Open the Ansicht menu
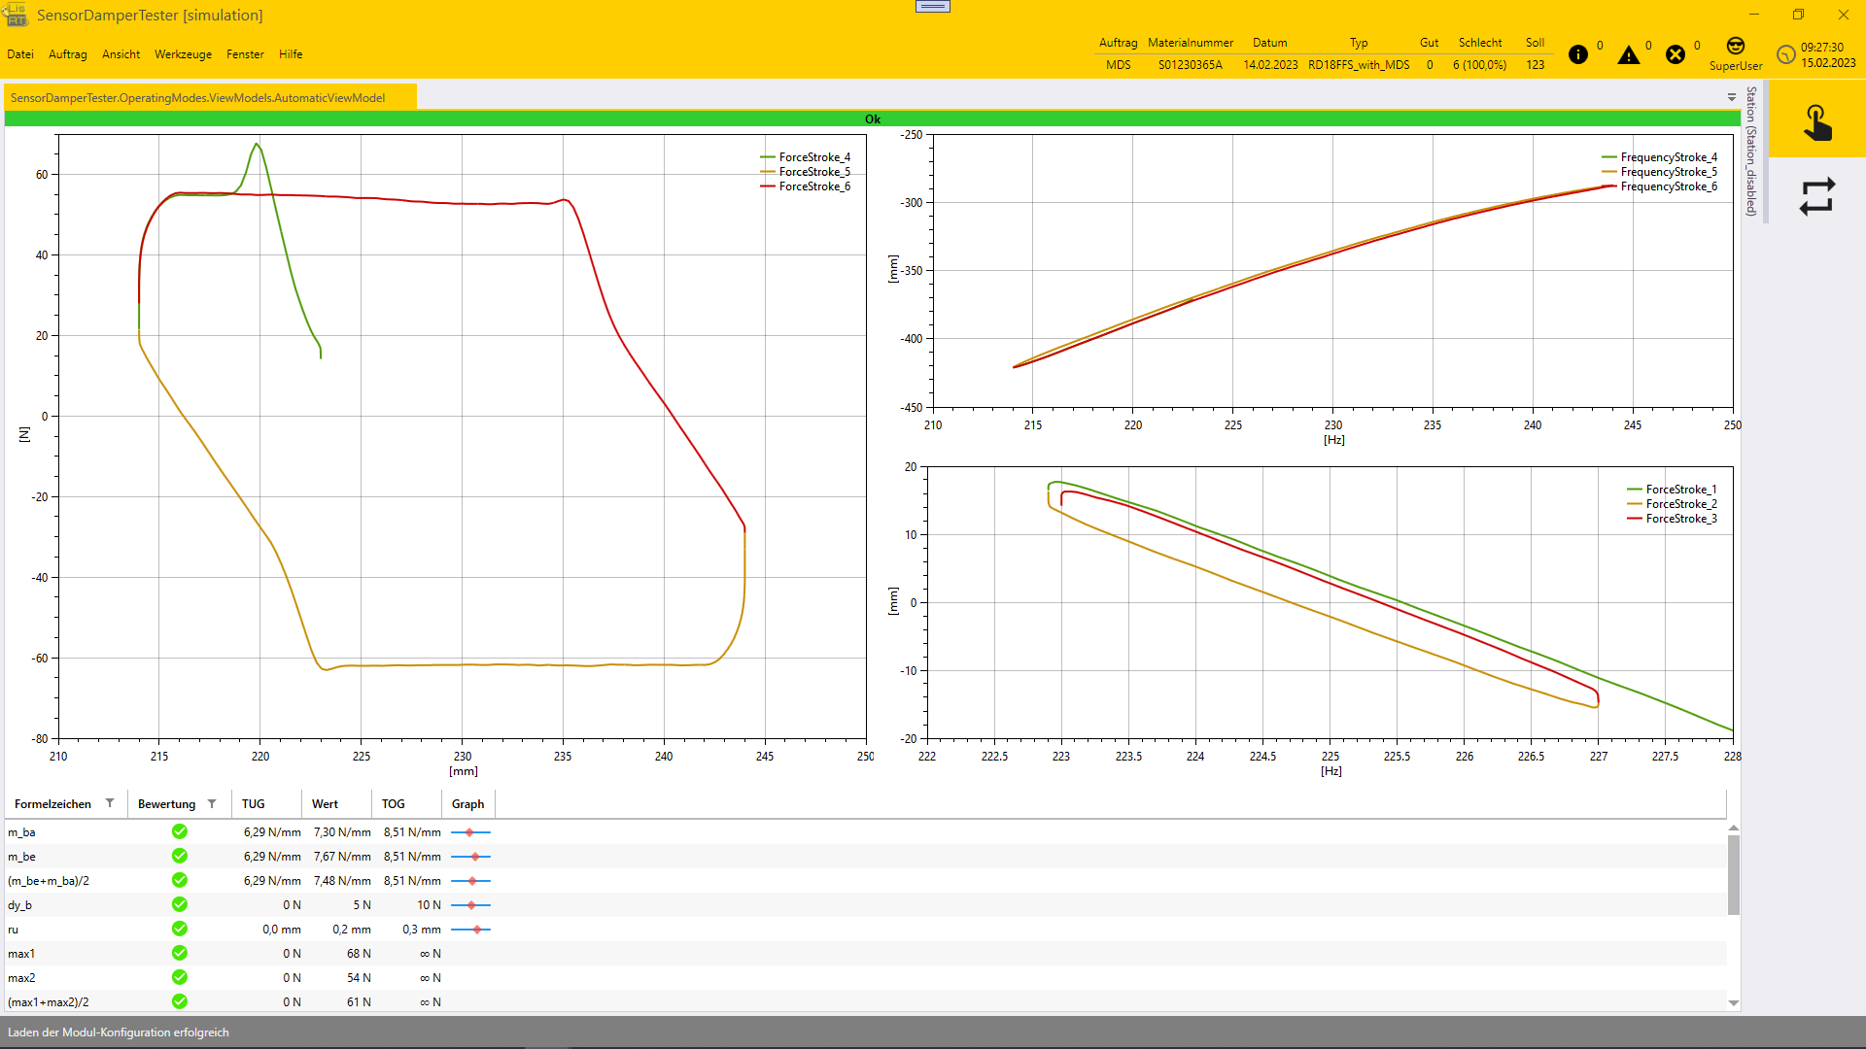The height and width of the screenshot is (1049, 1866). tap(121, 54)
